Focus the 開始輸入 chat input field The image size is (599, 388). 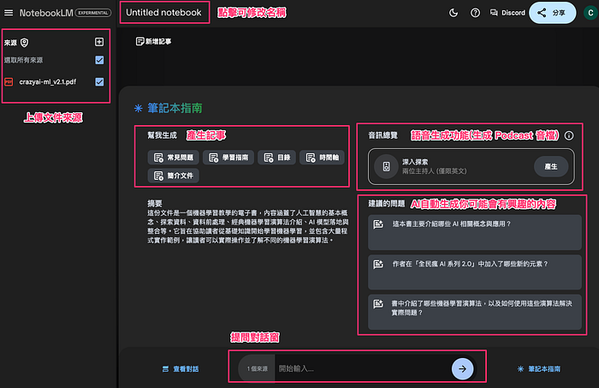coord(363,369)
